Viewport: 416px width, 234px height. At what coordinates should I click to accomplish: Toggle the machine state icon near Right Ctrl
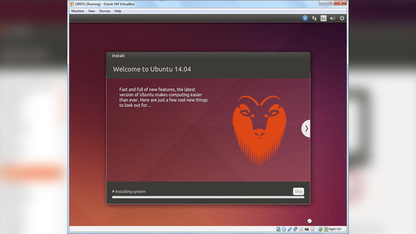(x=326, y=229)
